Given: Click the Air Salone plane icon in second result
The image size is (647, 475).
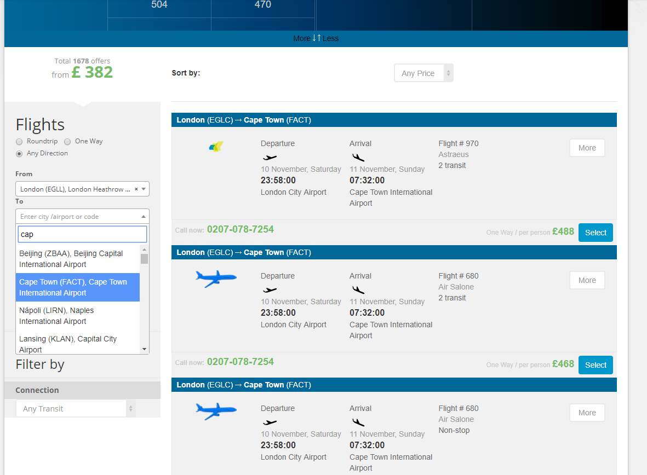Looking at the screenshot, I should pyautogui.click(x=216, y=279).
